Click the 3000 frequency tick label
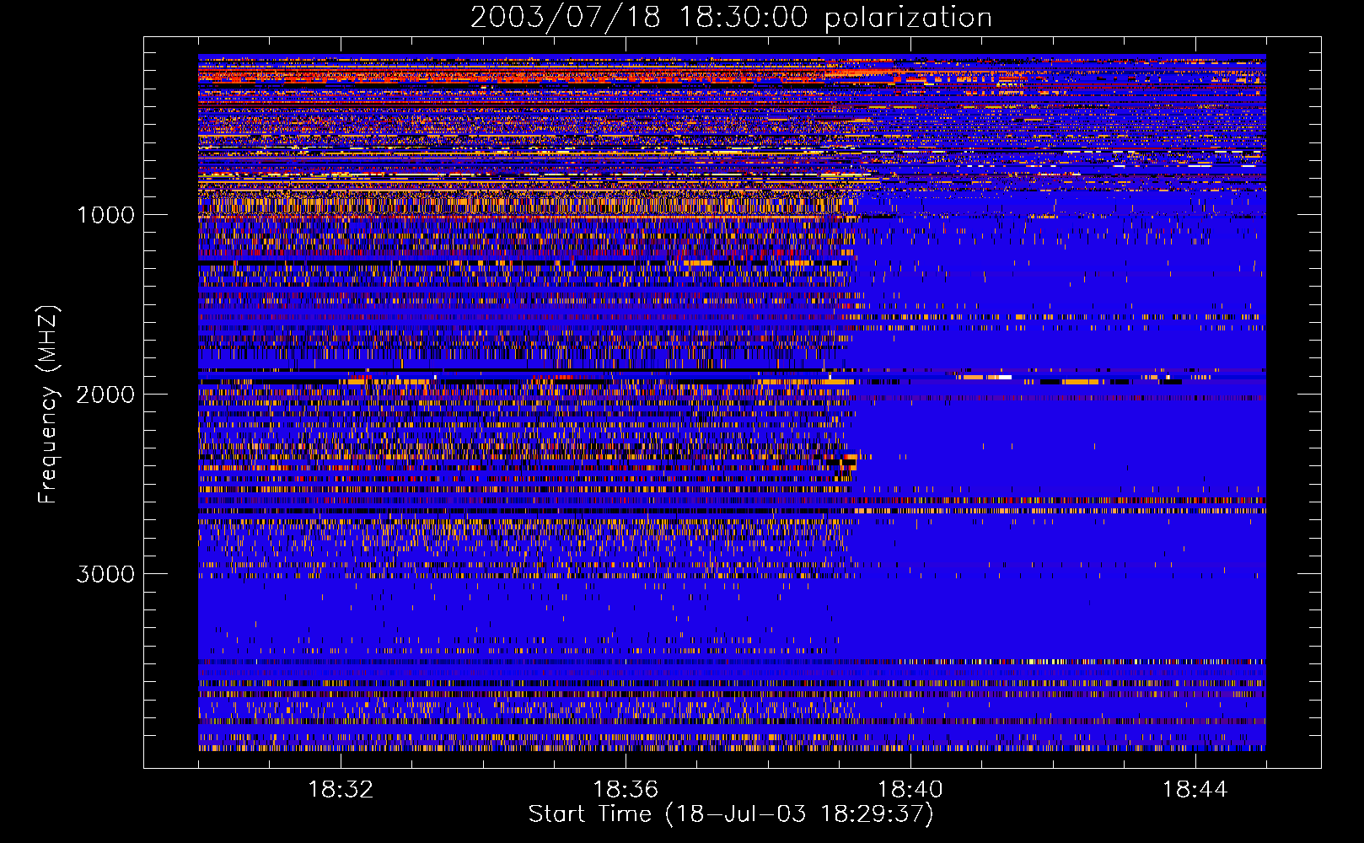 click(106, 574)
